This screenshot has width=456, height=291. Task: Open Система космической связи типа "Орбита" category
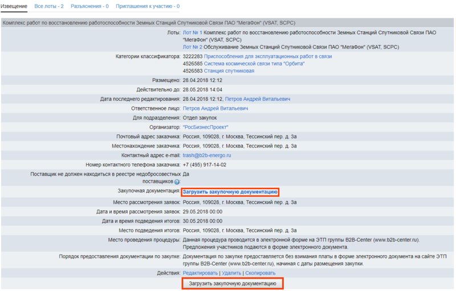pos(254,64)
